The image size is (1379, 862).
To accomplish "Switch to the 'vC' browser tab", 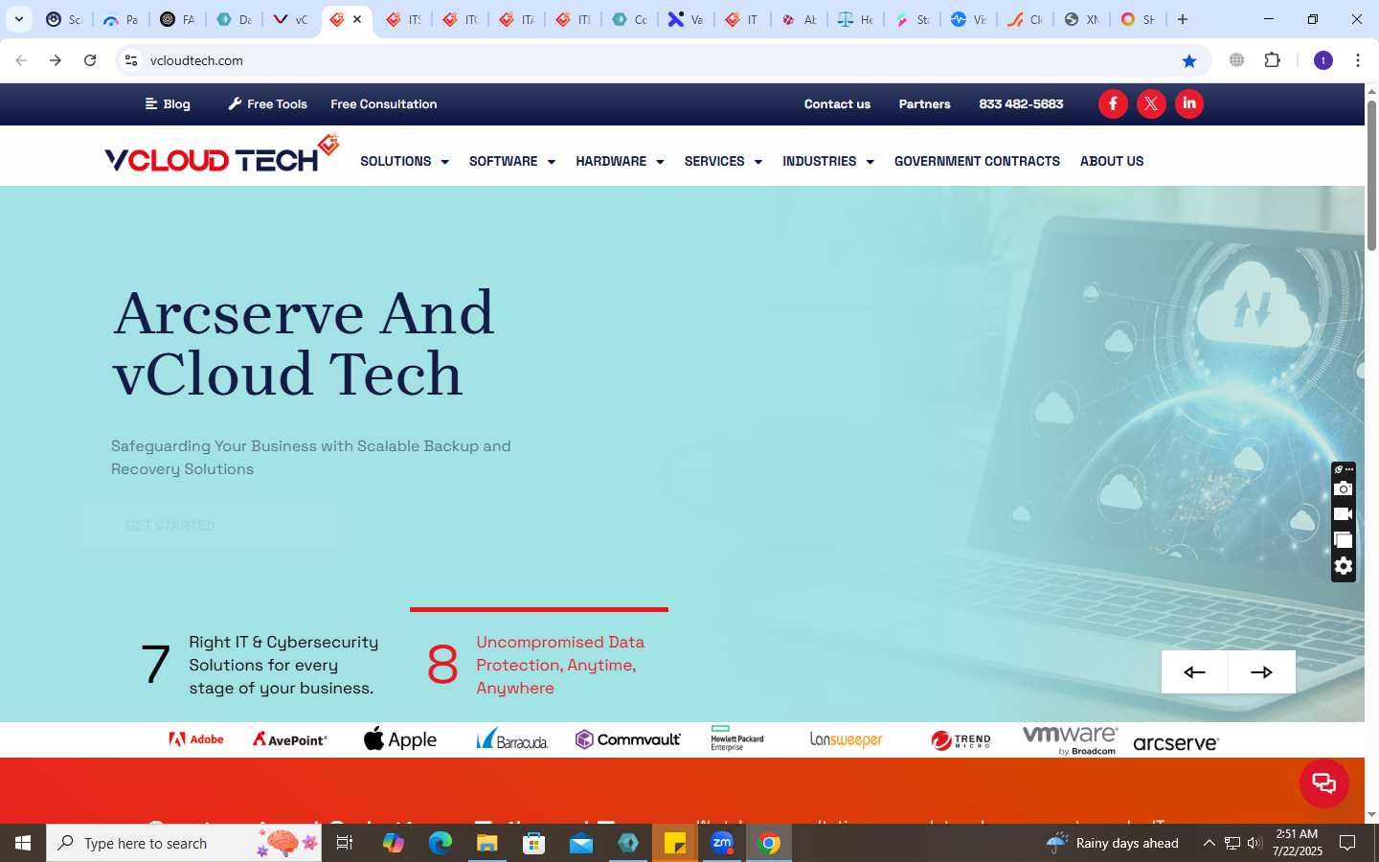I will click(290, 19).
